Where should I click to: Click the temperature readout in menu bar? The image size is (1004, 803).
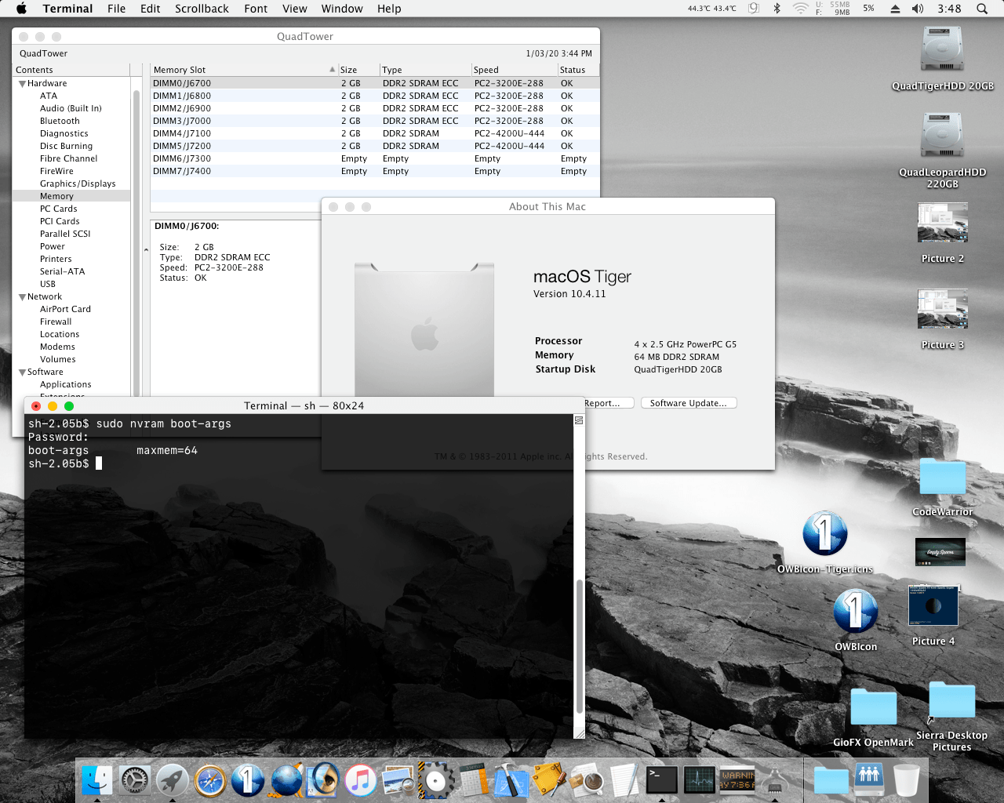[711, 9]
